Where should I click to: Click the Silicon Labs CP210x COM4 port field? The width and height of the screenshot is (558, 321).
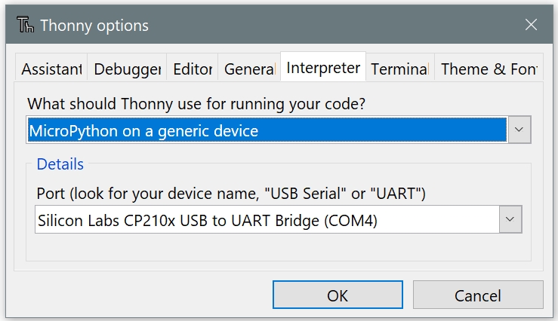click(x=267, y=219)
